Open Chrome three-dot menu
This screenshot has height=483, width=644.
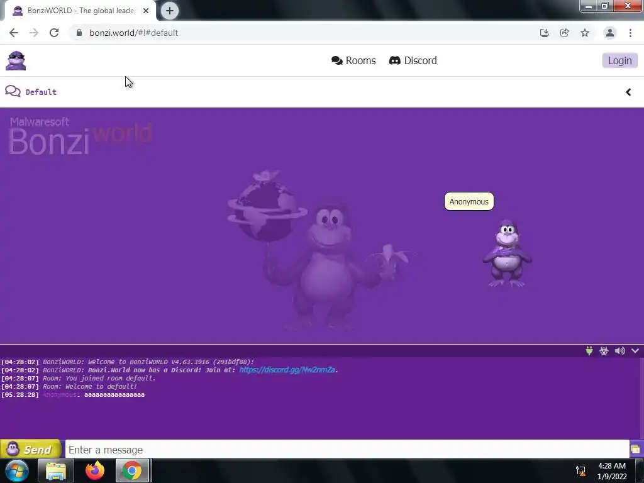point(630,33)
